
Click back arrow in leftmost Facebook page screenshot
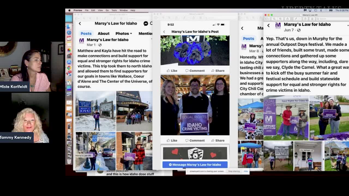coord(80,24)
